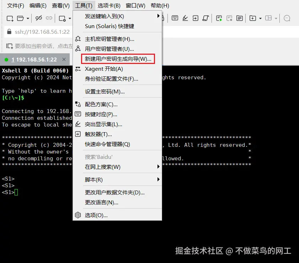Select Sun (Solaris) 快捷键 menu item
This screenshot has width=299, height=263.
[117, 26]
